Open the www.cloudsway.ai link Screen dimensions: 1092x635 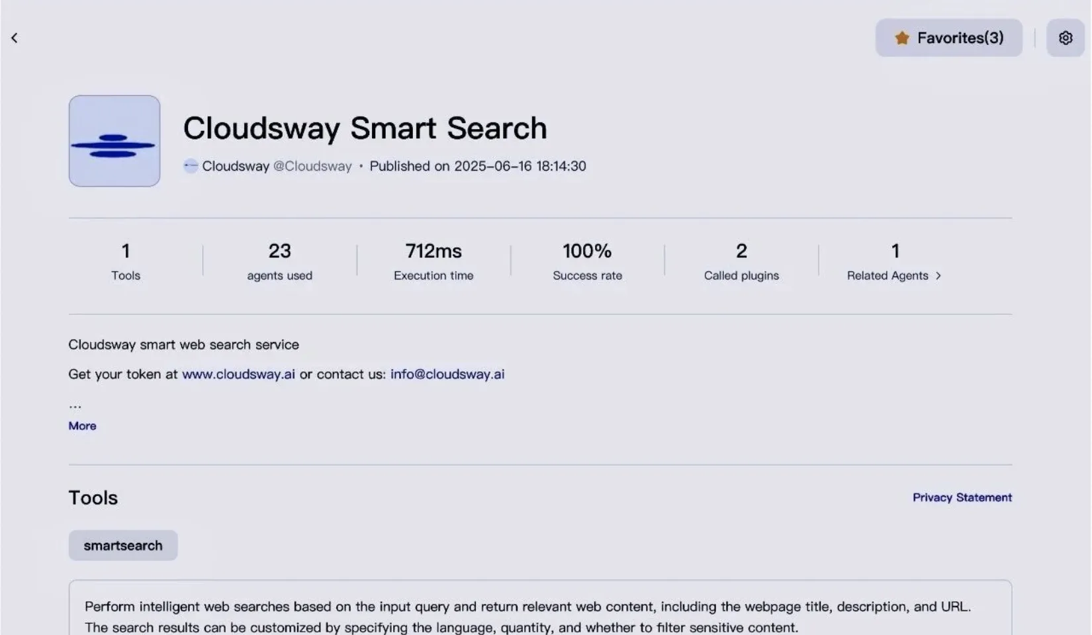tap(238, 374)
